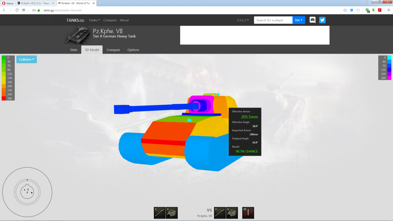Click the TANKS.GG logo link
Screen dimensions: 393x221
tap(75, 20)
